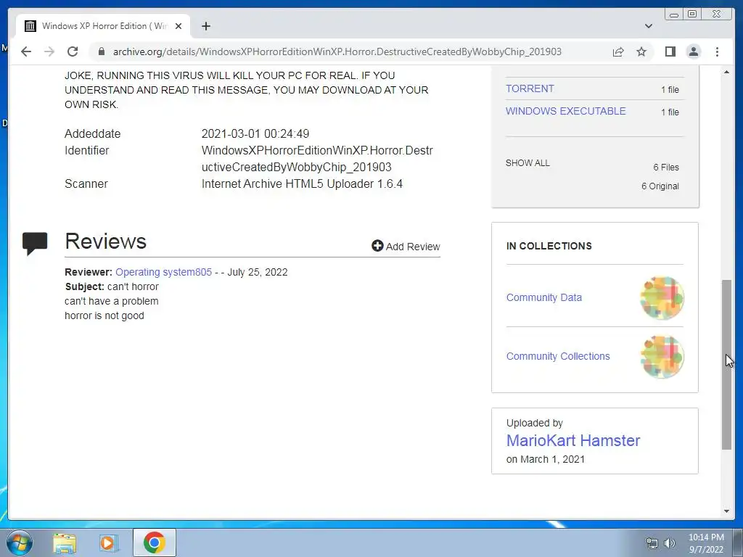The width and height of the screenshot is (743, 557).
Task: Open the Chrome side panel
Action: pos(670,51)
